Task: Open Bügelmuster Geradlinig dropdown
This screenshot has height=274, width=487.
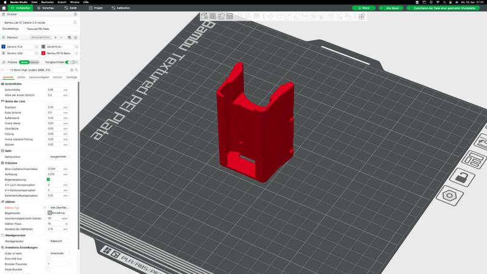Action: pyautogui.click(x=58, y=213)
